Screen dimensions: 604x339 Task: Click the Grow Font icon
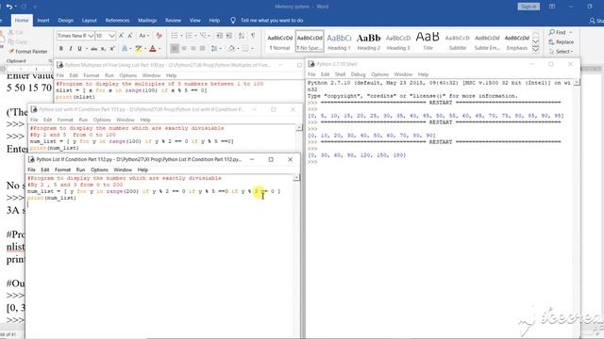(121, 36)
